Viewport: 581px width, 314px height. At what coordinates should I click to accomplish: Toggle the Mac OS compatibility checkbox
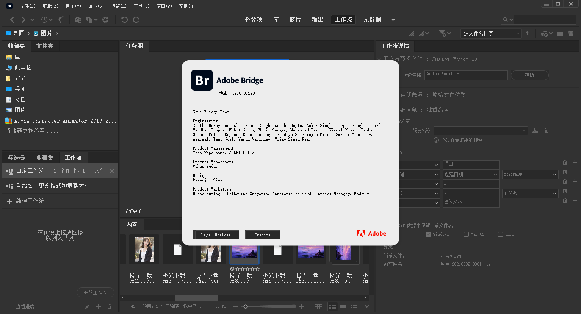pyautogui.click(x=466, y=234)
